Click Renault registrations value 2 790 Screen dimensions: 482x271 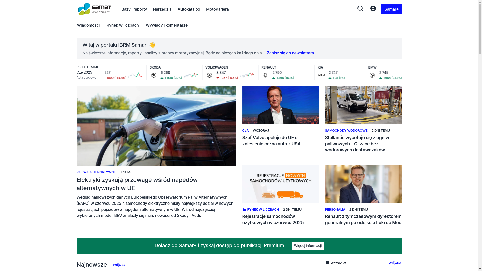pos(277,73)
